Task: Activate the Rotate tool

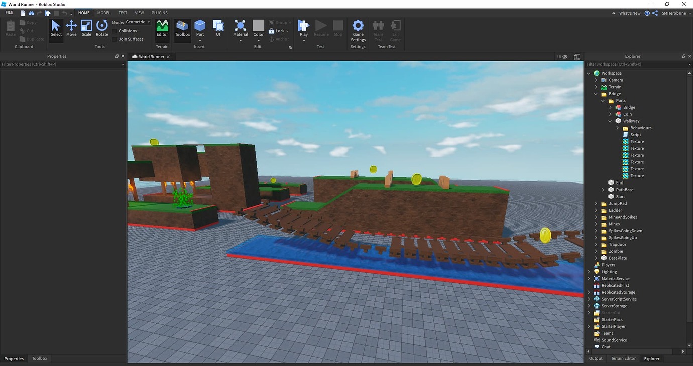Action: tap(101, 28)
